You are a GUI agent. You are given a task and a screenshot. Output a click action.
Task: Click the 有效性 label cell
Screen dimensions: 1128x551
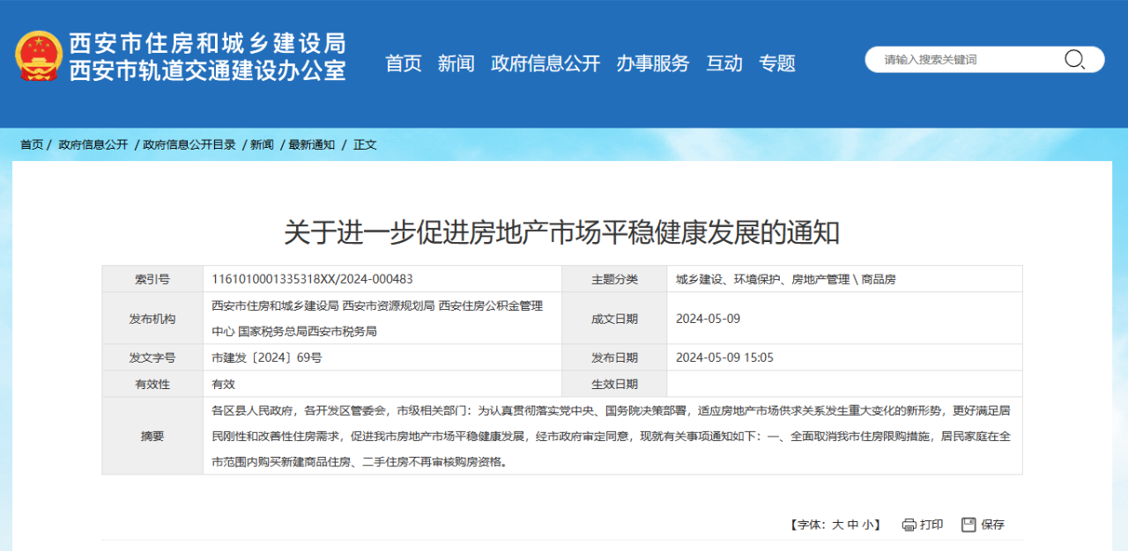pos(152,384)
